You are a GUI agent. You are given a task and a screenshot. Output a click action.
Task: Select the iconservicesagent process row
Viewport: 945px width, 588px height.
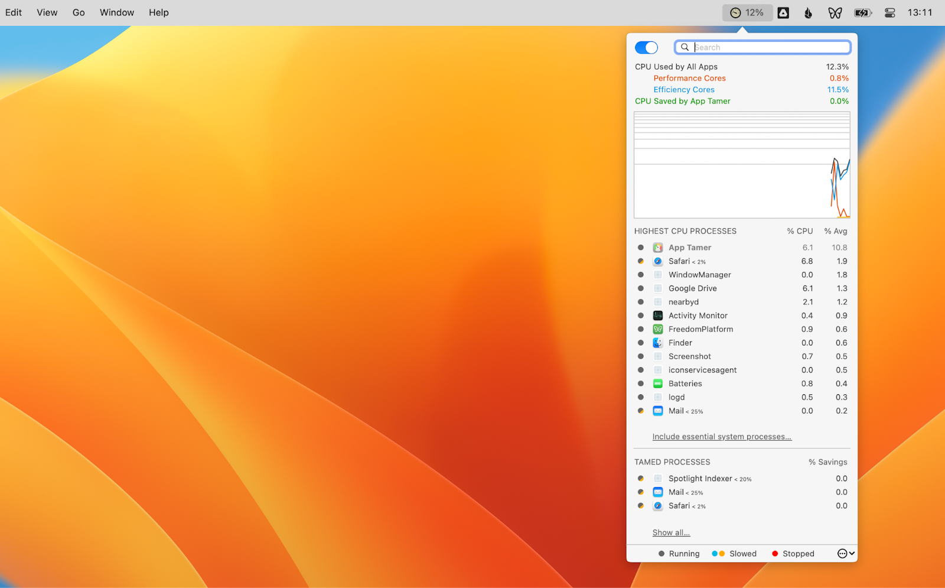coord(742,370)
